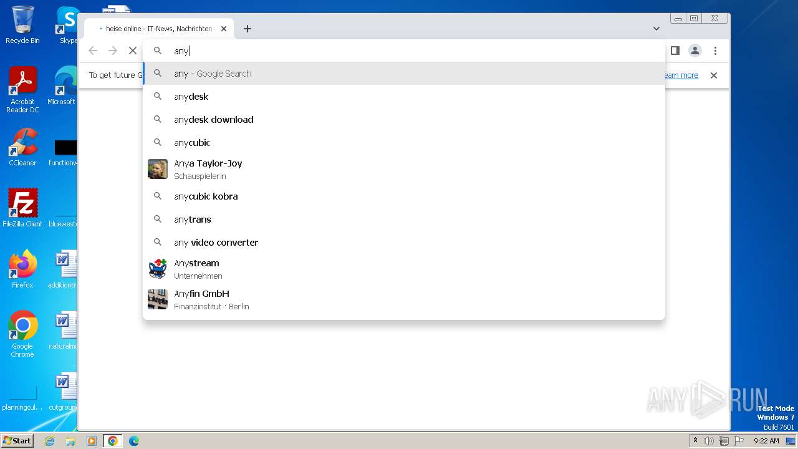
Task: Click the Anya Taylor-Joy photo thumbnail
Action: (158, 169)
